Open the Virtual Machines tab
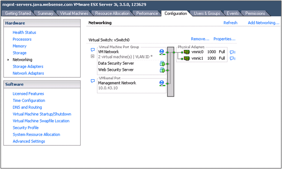The width and height of the screenshot is (282, 169). pos(74,13)
